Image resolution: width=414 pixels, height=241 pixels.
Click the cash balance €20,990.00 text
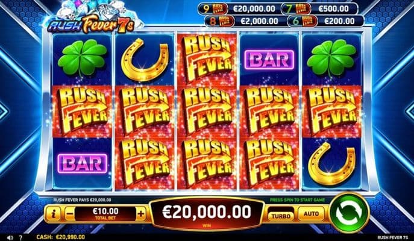(x=60, y=237)
